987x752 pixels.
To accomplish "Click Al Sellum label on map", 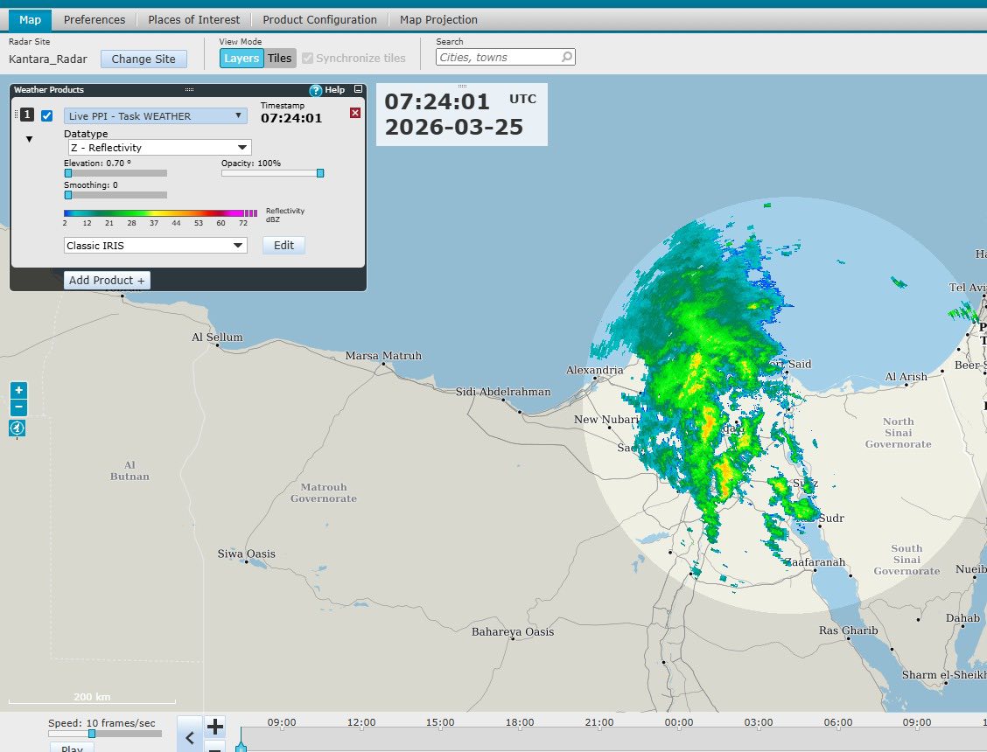I will click(217, 338).
